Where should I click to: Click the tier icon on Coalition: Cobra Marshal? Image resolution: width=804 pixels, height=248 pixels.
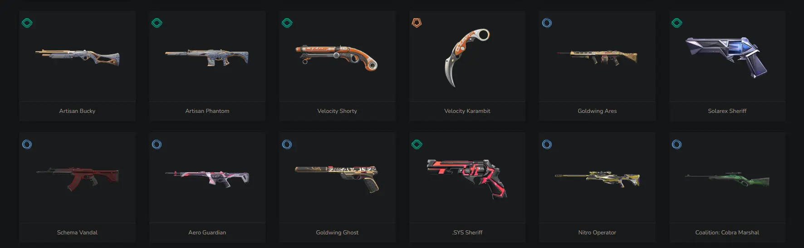click(x=677, y=144)
